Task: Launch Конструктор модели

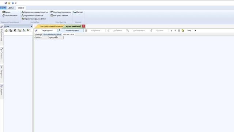Action: coord(61,12)
